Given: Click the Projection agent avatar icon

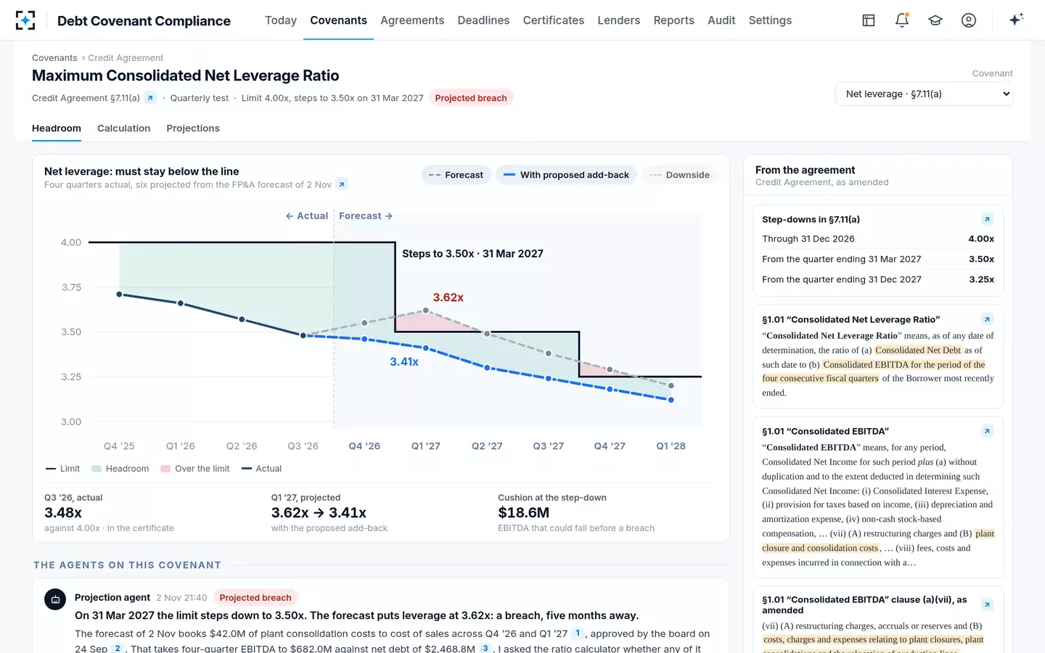Looking at the screenshot, I should pyautogui.click(x=55, y=599).
